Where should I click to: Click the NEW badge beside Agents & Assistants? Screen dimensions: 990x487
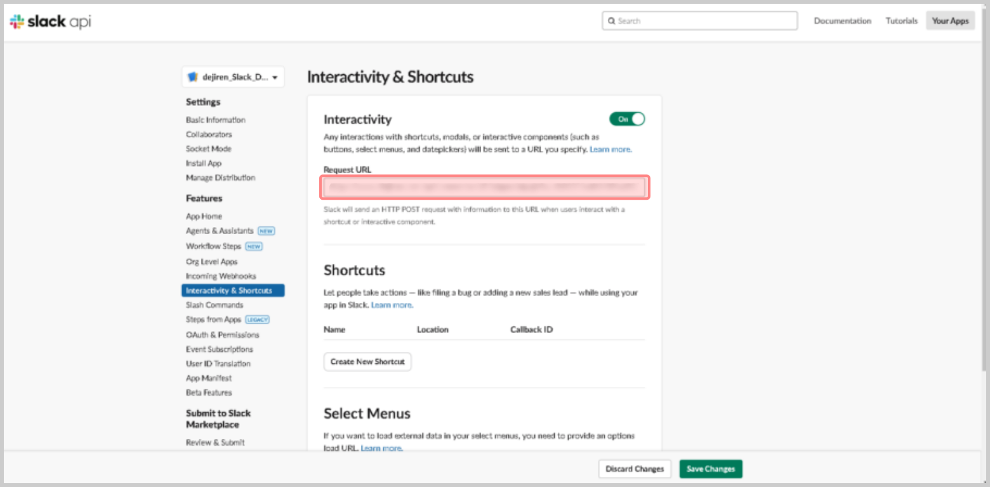click(267, 231)
